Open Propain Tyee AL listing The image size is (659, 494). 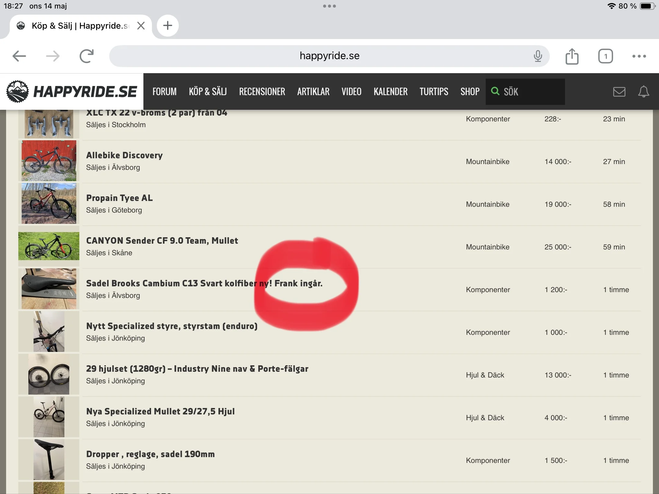pos(119,198)
